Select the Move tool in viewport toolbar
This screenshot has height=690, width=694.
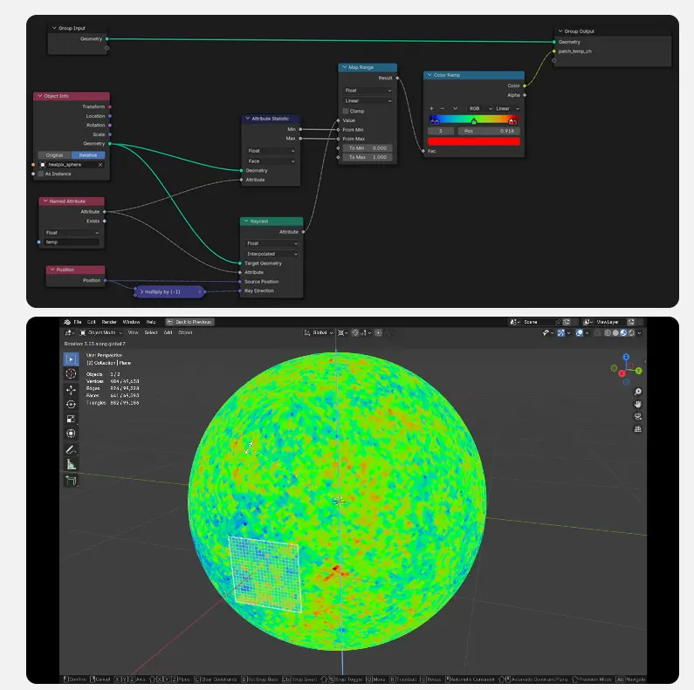[71, 389]
